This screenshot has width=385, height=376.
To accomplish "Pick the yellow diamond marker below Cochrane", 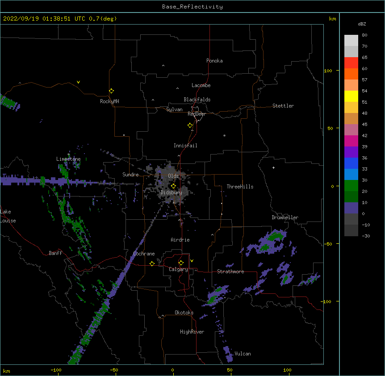I will (152, 263).
